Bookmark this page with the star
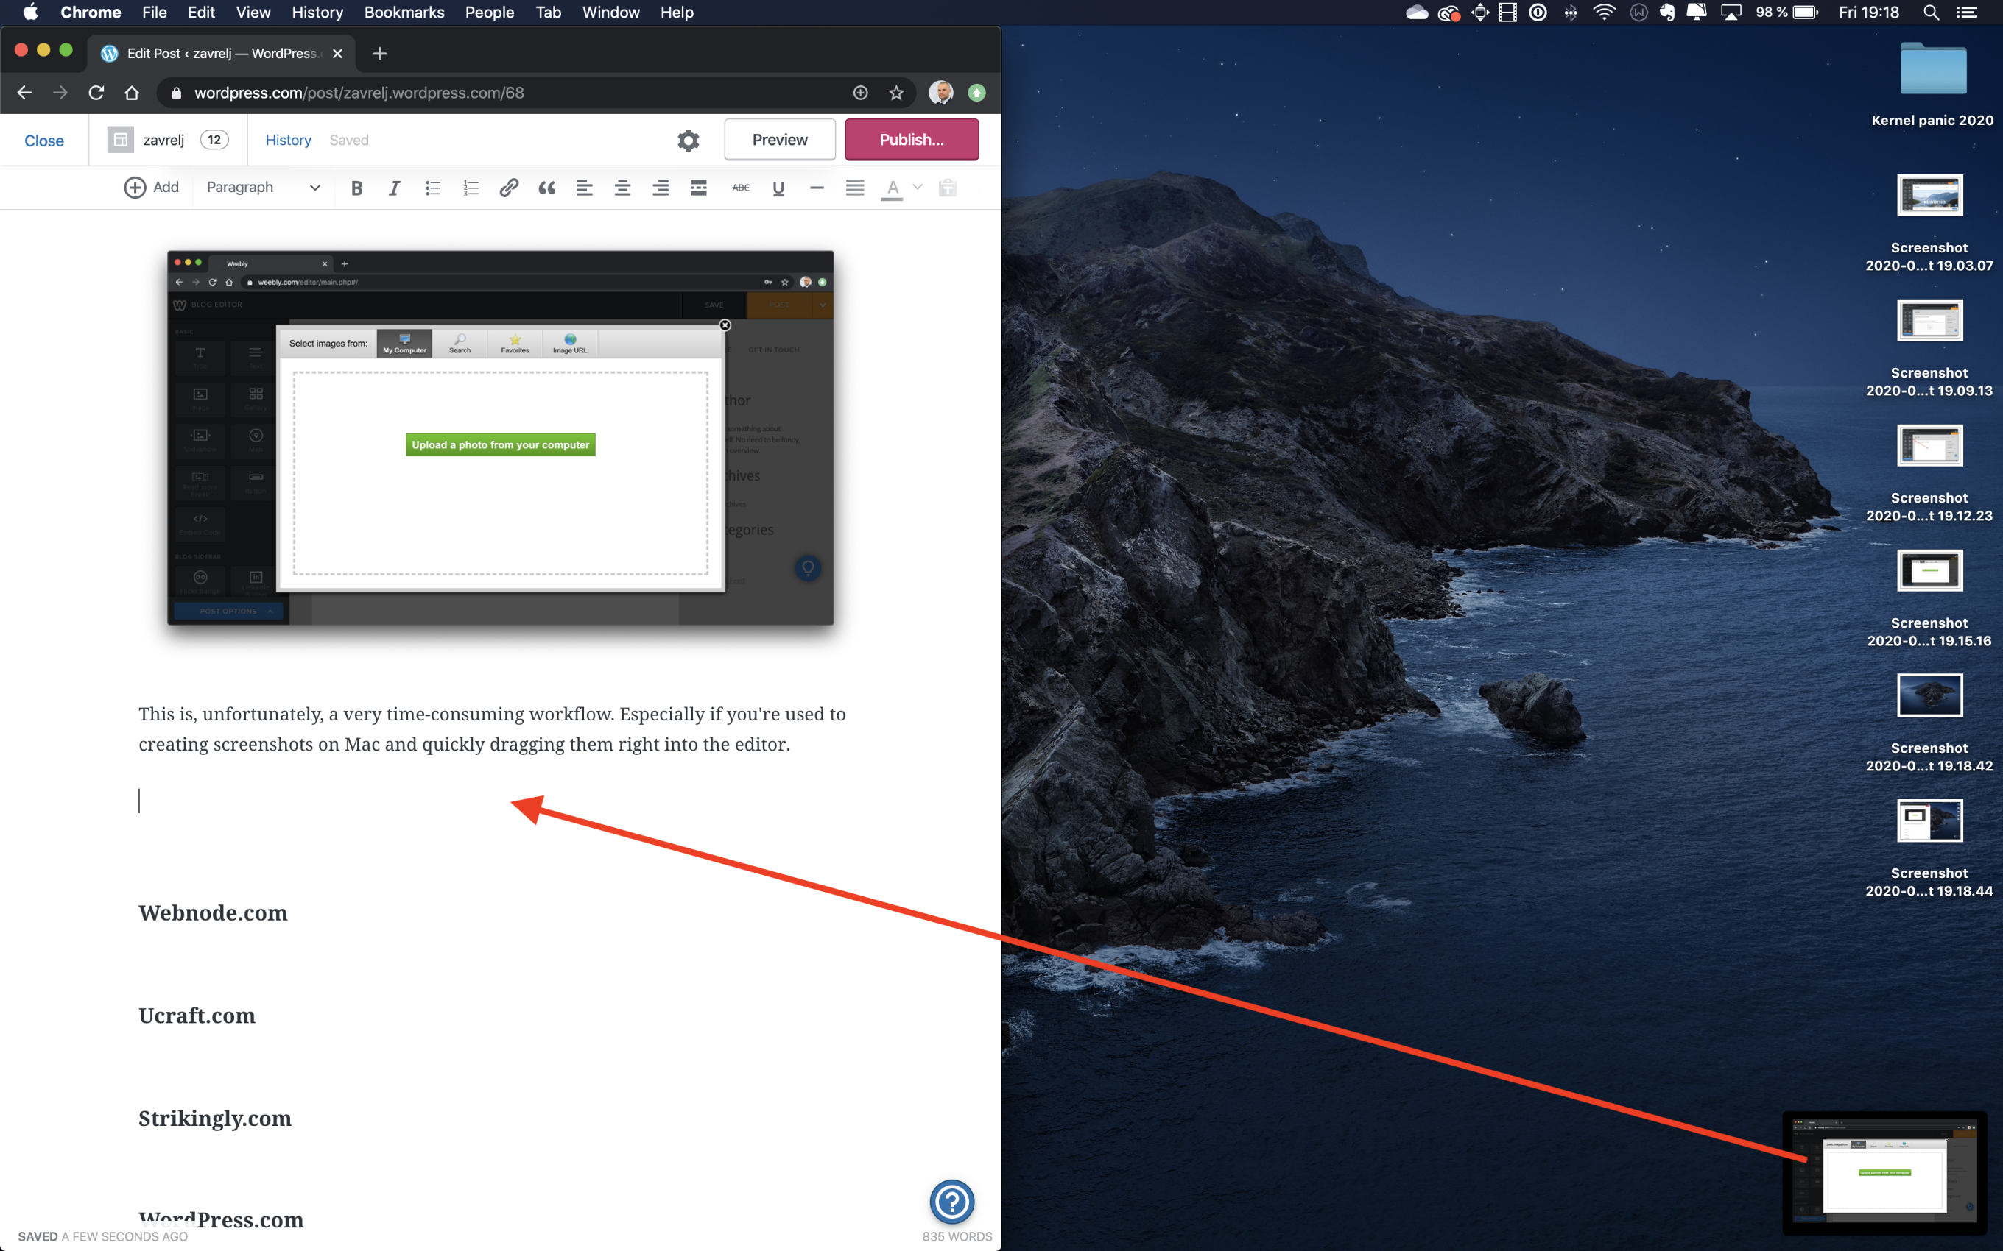The height and width of the screenshot is (1251, 2003). (896, 93)
